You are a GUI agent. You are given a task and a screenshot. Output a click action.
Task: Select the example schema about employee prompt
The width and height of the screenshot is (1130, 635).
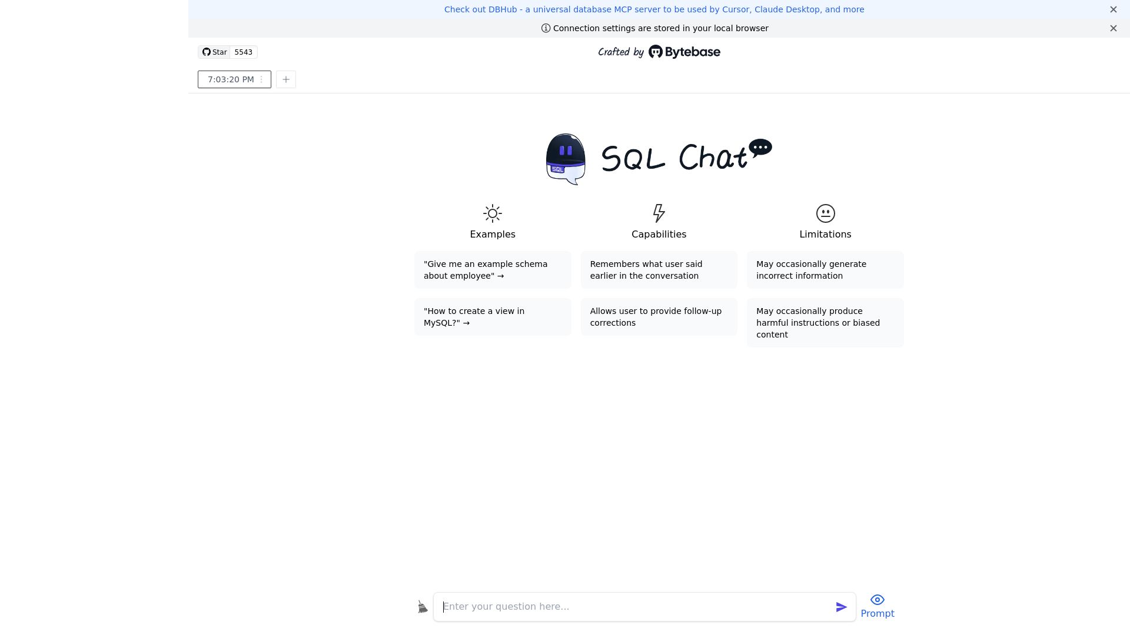coord(493,270)
